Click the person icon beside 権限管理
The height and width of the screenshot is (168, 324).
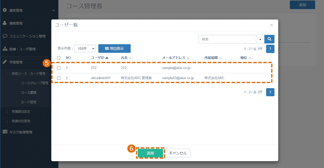(5, 23)
